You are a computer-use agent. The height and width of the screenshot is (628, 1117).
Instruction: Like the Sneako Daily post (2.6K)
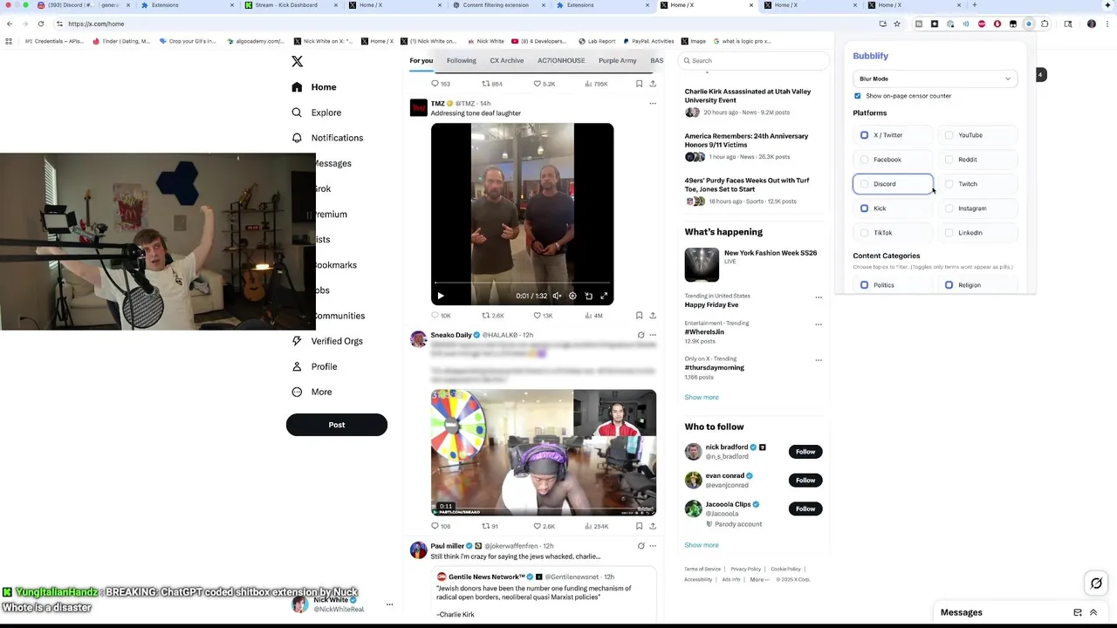point(545,527)
